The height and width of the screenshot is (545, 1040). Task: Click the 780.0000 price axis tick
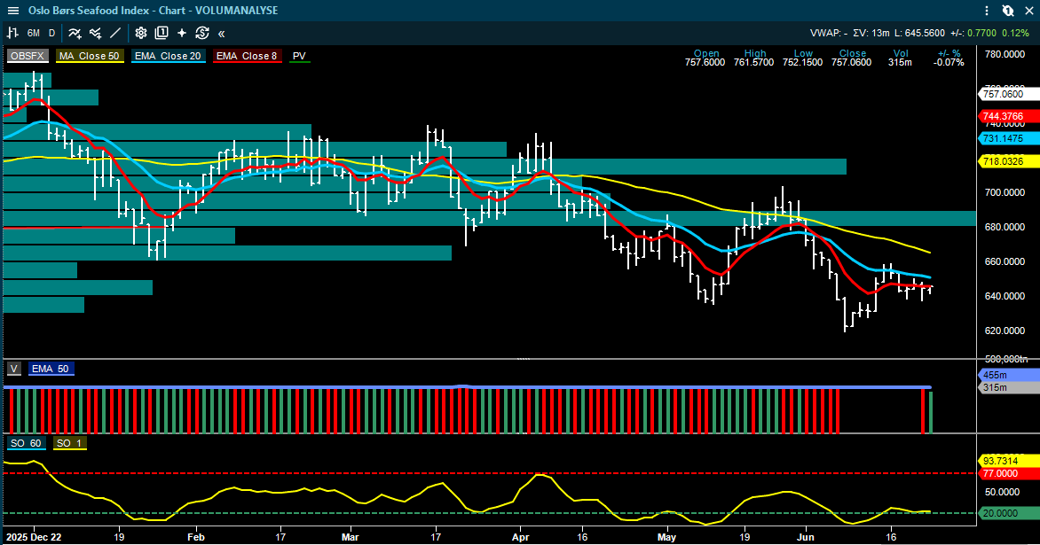click(x=1005, y=54)
